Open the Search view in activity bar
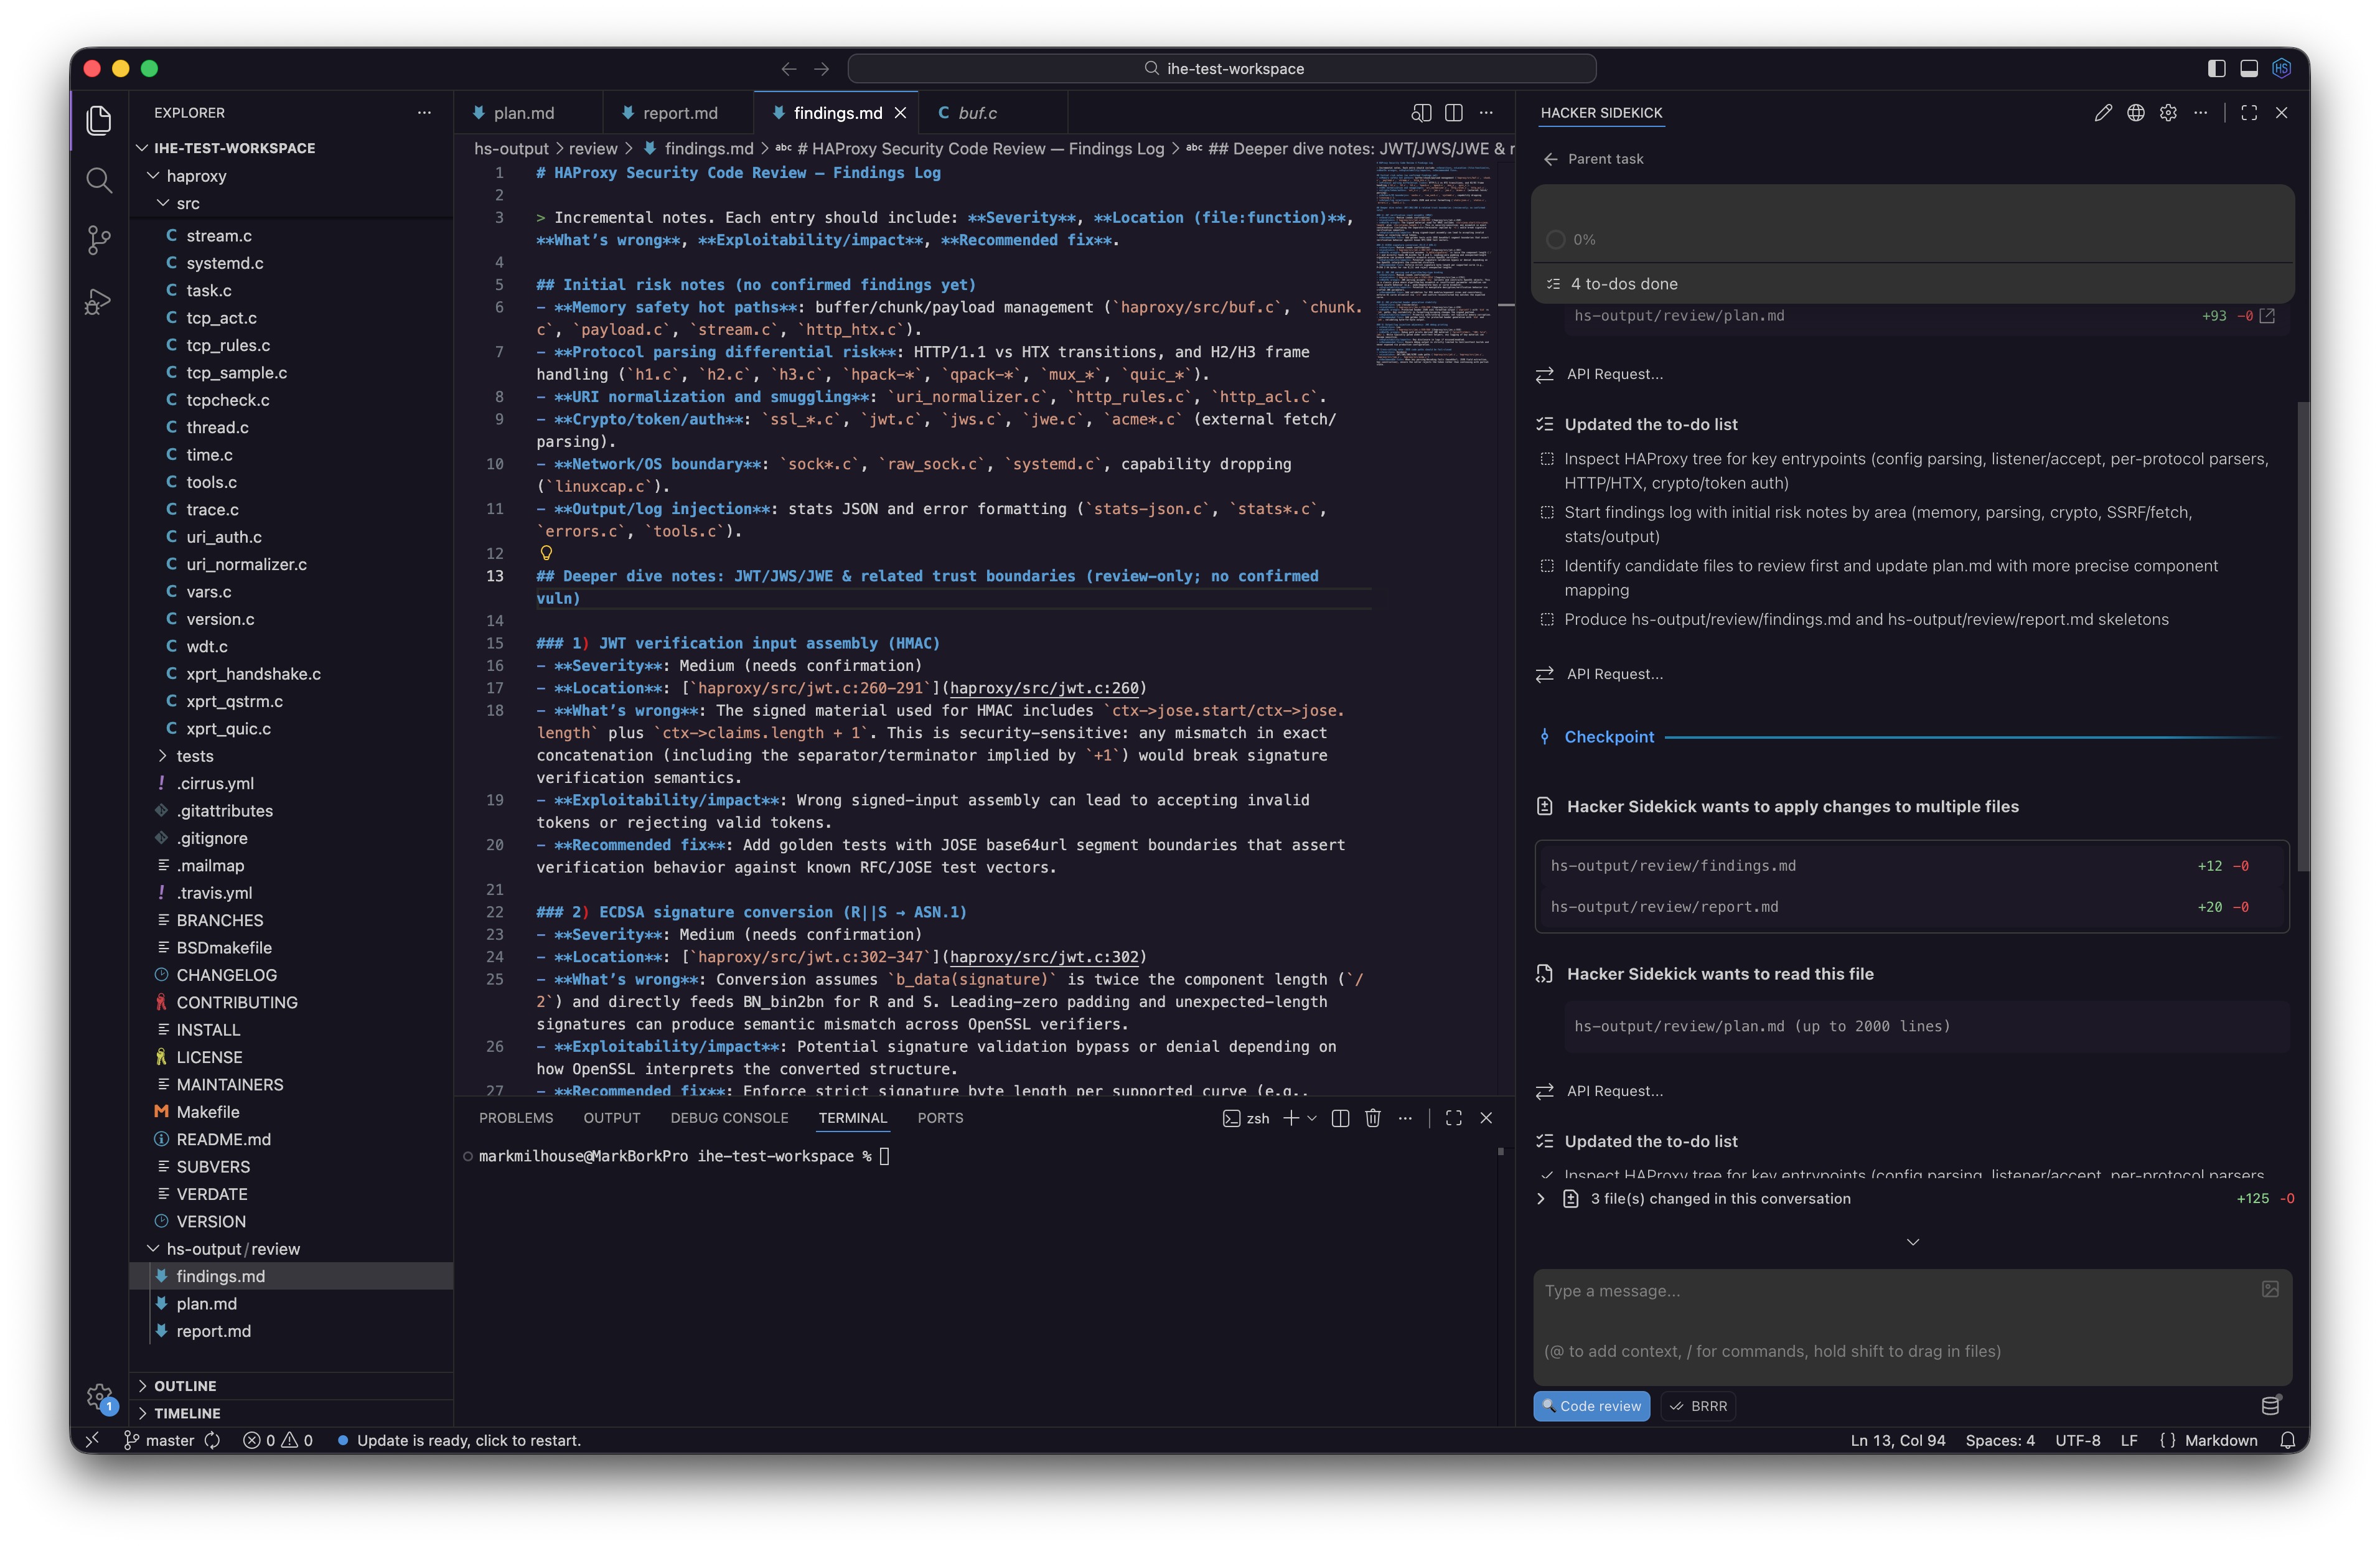The height and width of the screenshot is (1546, 2380). pos(98,180)
